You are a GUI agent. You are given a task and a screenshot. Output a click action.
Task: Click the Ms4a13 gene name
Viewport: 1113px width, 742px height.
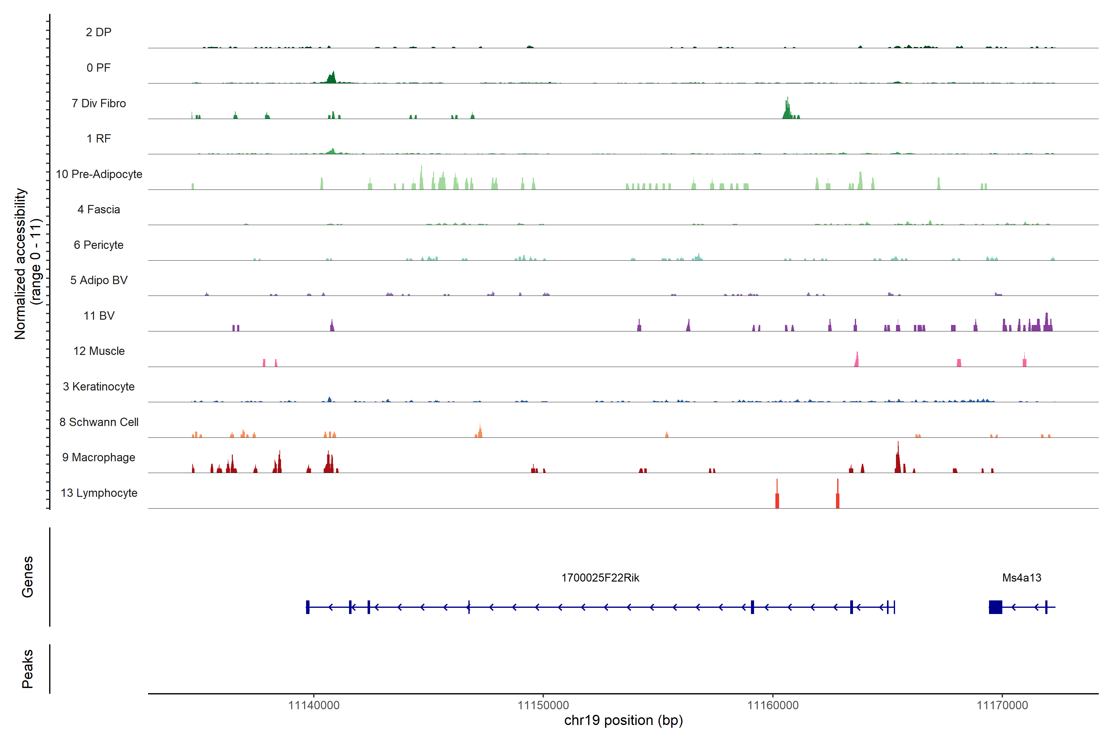tap(1022, 578)
